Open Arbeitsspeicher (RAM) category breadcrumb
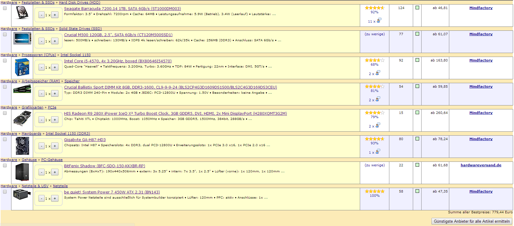514x226 pixels. click(x=41, y=81)
